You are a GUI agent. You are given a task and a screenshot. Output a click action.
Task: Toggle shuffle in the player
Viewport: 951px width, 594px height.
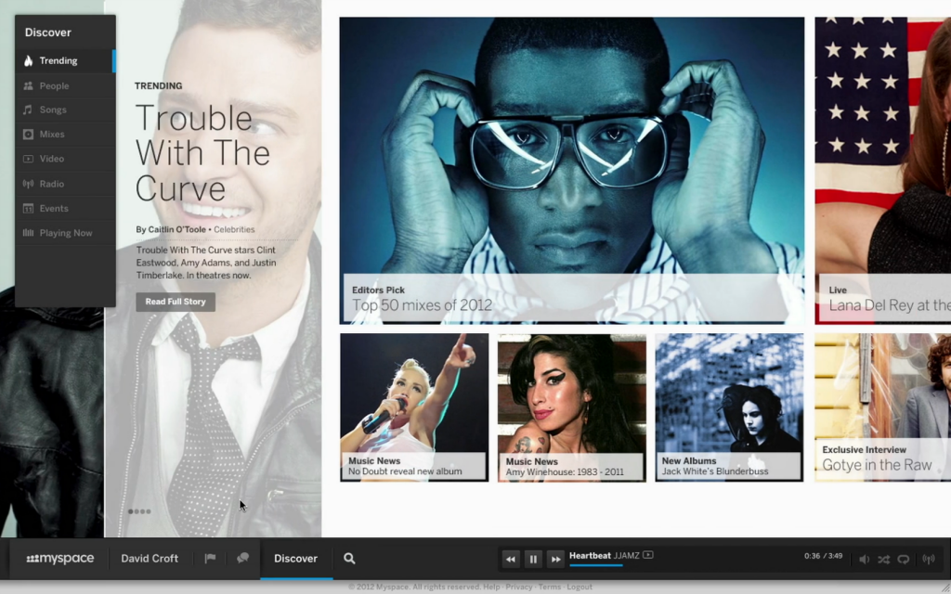(x=884, y=559)
